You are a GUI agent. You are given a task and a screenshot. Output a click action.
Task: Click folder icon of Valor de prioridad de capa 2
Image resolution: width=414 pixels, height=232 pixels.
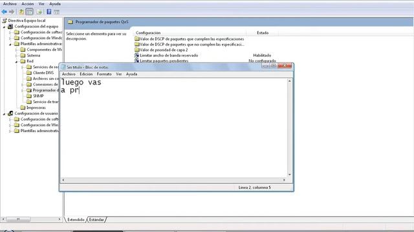[x=136, y=50]
